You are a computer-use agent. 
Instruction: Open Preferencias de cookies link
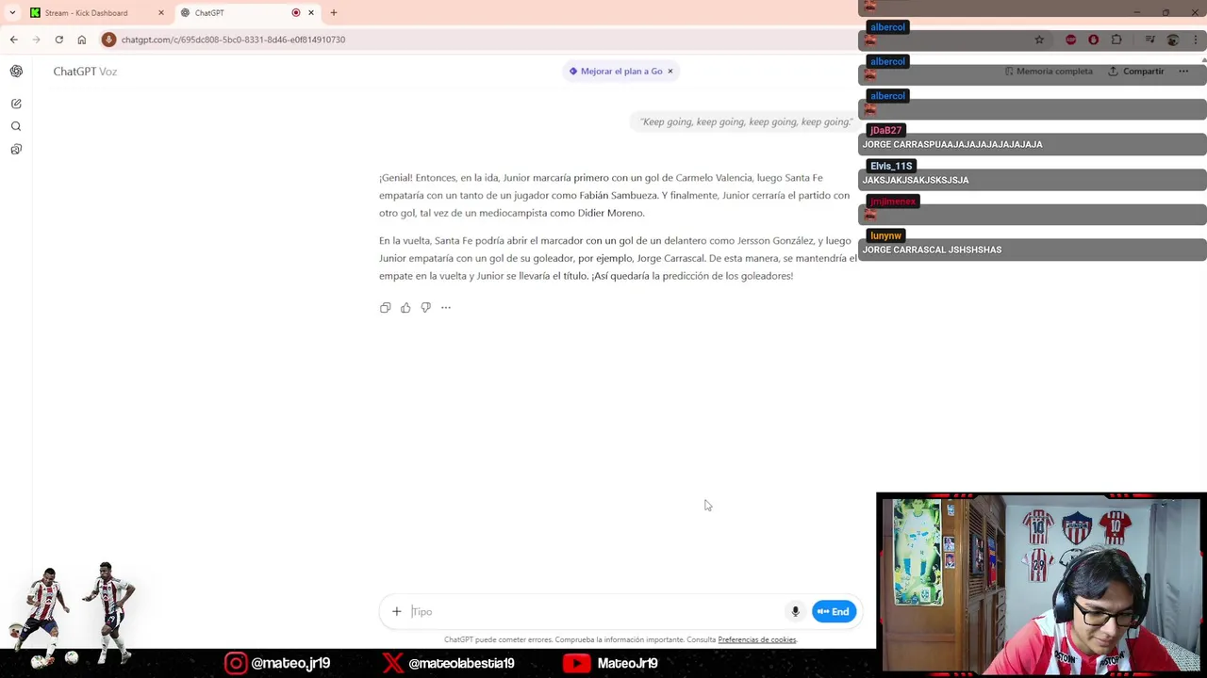click(757, 640)
